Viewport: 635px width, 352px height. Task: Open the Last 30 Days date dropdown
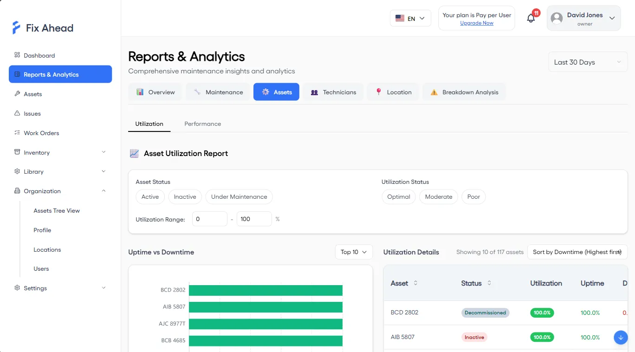tap(587, 61)
